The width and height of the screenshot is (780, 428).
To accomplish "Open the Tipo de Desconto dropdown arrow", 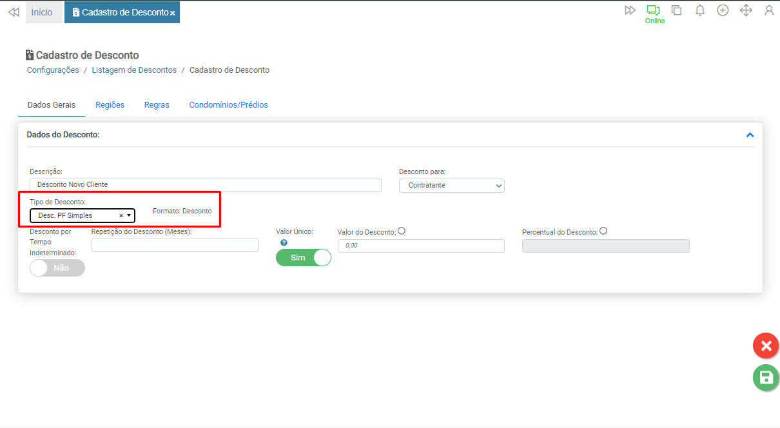I will click(x=129, y=215).
